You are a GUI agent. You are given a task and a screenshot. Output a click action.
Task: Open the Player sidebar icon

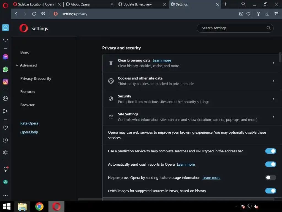tap(6, 99)
